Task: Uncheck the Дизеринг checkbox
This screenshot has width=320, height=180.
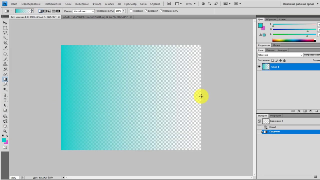Action: [146, 11]
